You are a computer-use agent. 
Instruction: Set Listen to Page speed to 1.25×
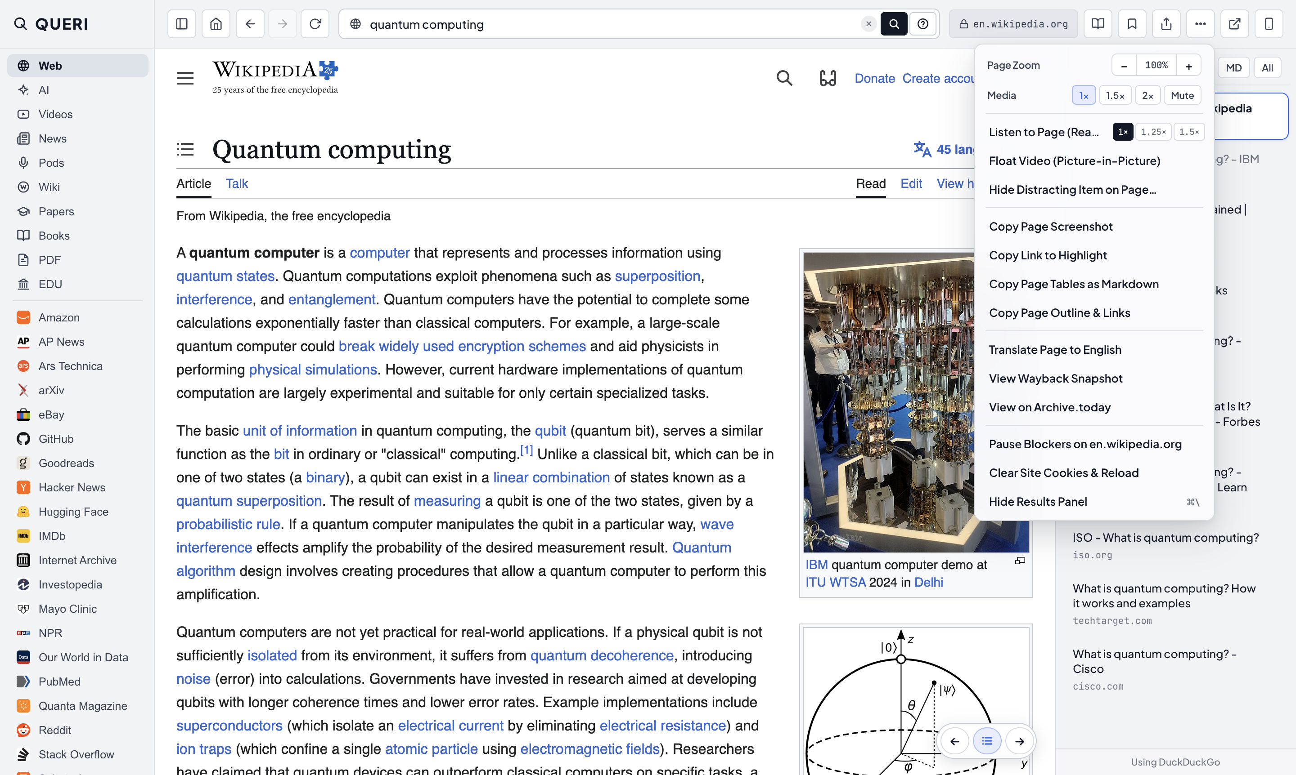(1153, 132)
